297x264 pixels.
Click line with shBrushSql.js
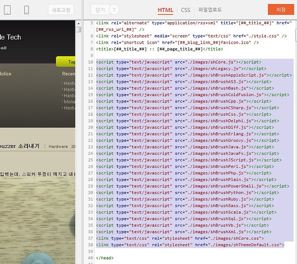tap(184, 219)
